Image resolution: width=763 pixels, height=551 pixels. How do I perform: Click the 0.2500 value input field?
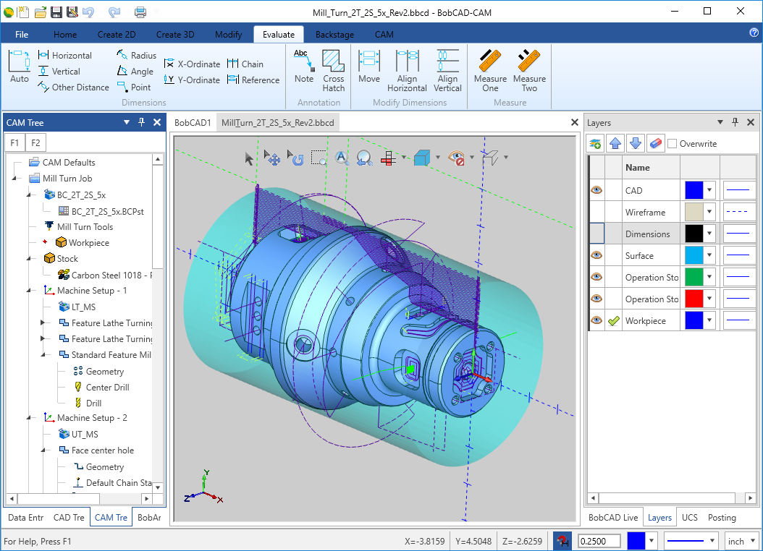click(599, 541)
